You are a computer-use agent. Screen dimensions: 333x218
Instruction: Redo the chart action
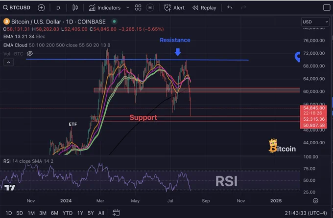tap(243, 8)
